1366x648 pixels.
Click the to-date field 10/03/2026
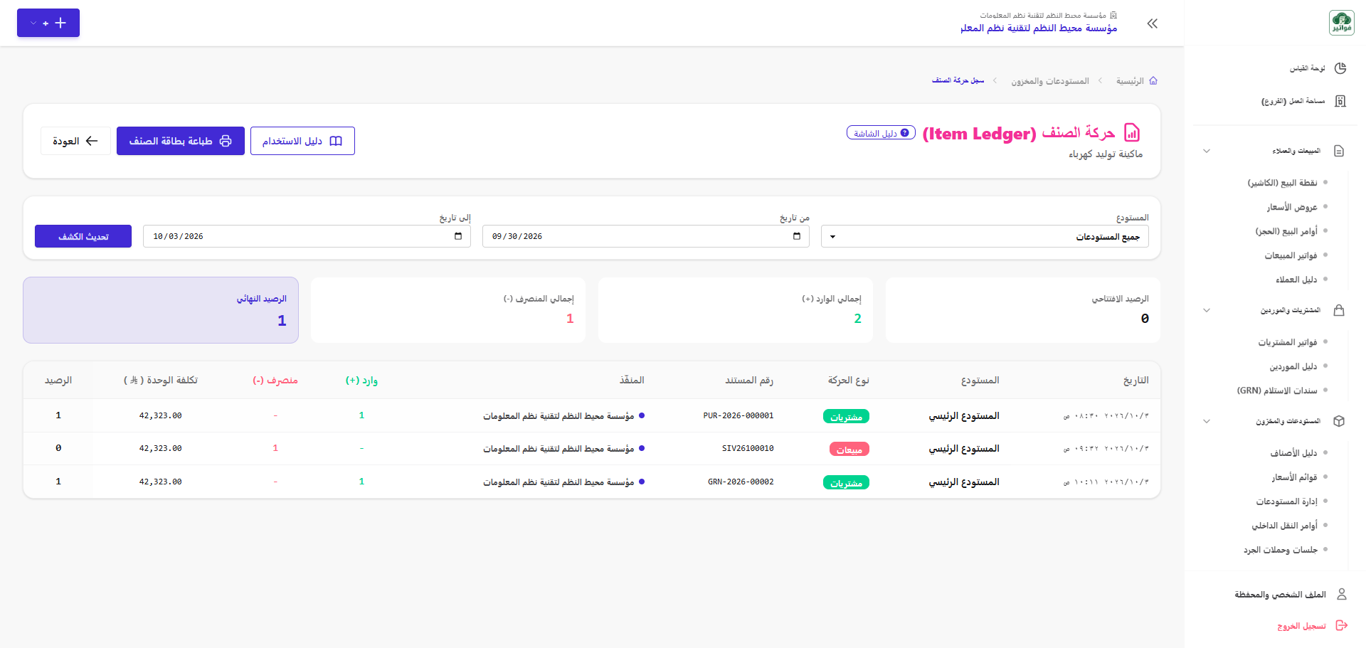tap(307, 236)
